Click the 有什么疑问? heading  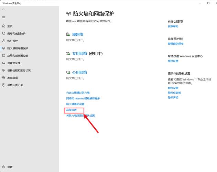(x=175, y=21)
